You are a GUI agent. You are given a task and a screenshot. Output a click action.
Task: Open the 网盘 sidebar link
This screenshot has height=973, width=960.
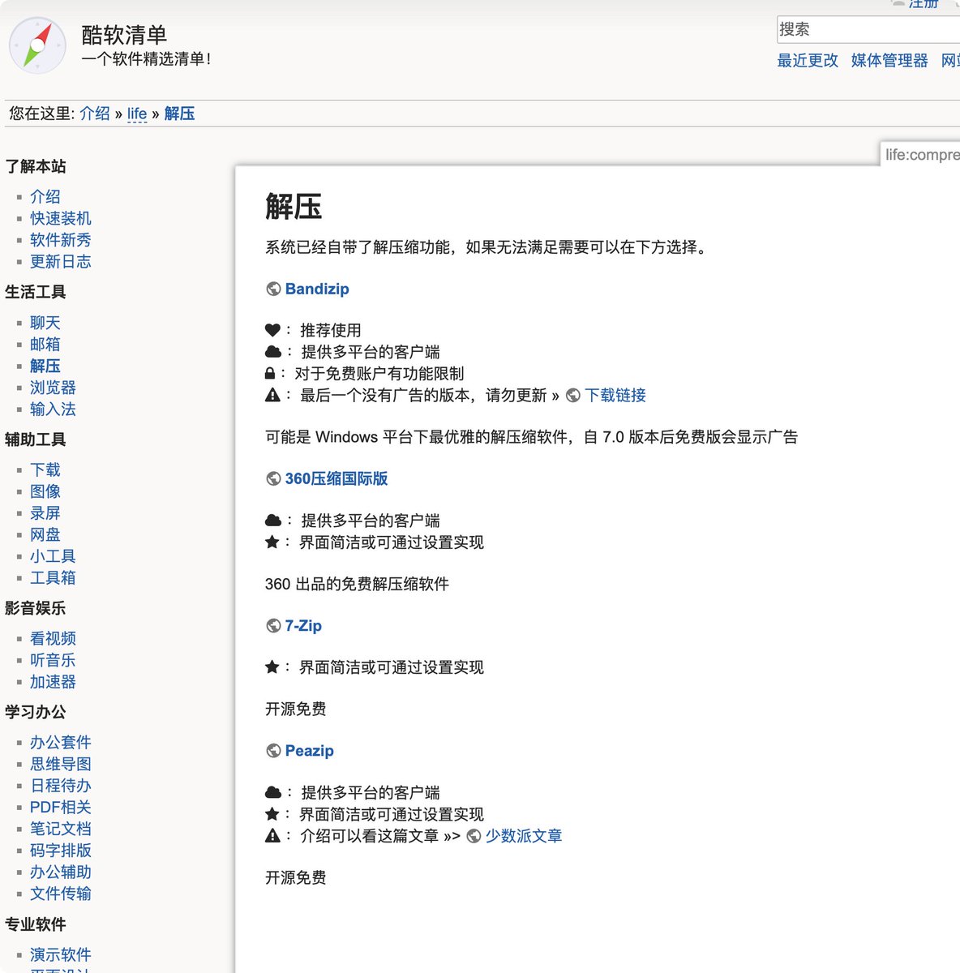coord(45,535)
